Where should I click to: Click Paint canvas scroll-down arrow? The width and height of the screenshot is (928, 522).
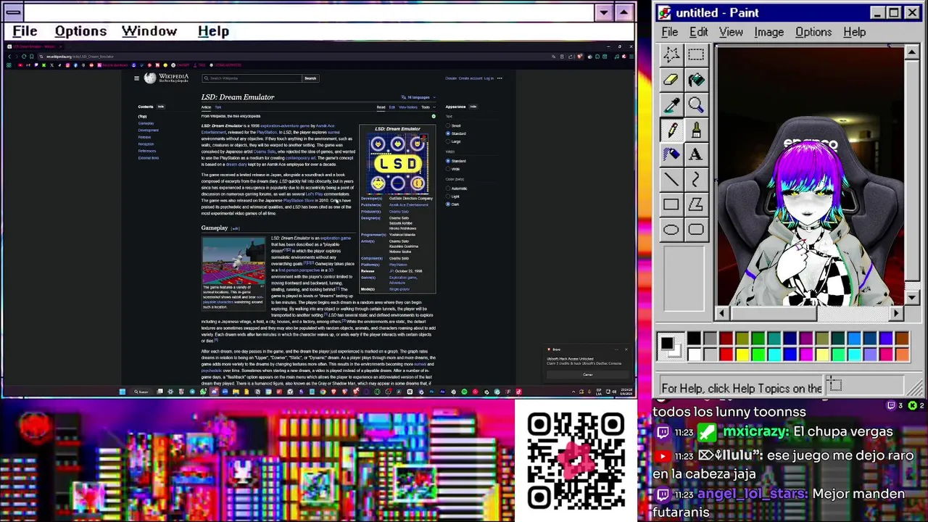pyautogui.click(x=912, y=297)
